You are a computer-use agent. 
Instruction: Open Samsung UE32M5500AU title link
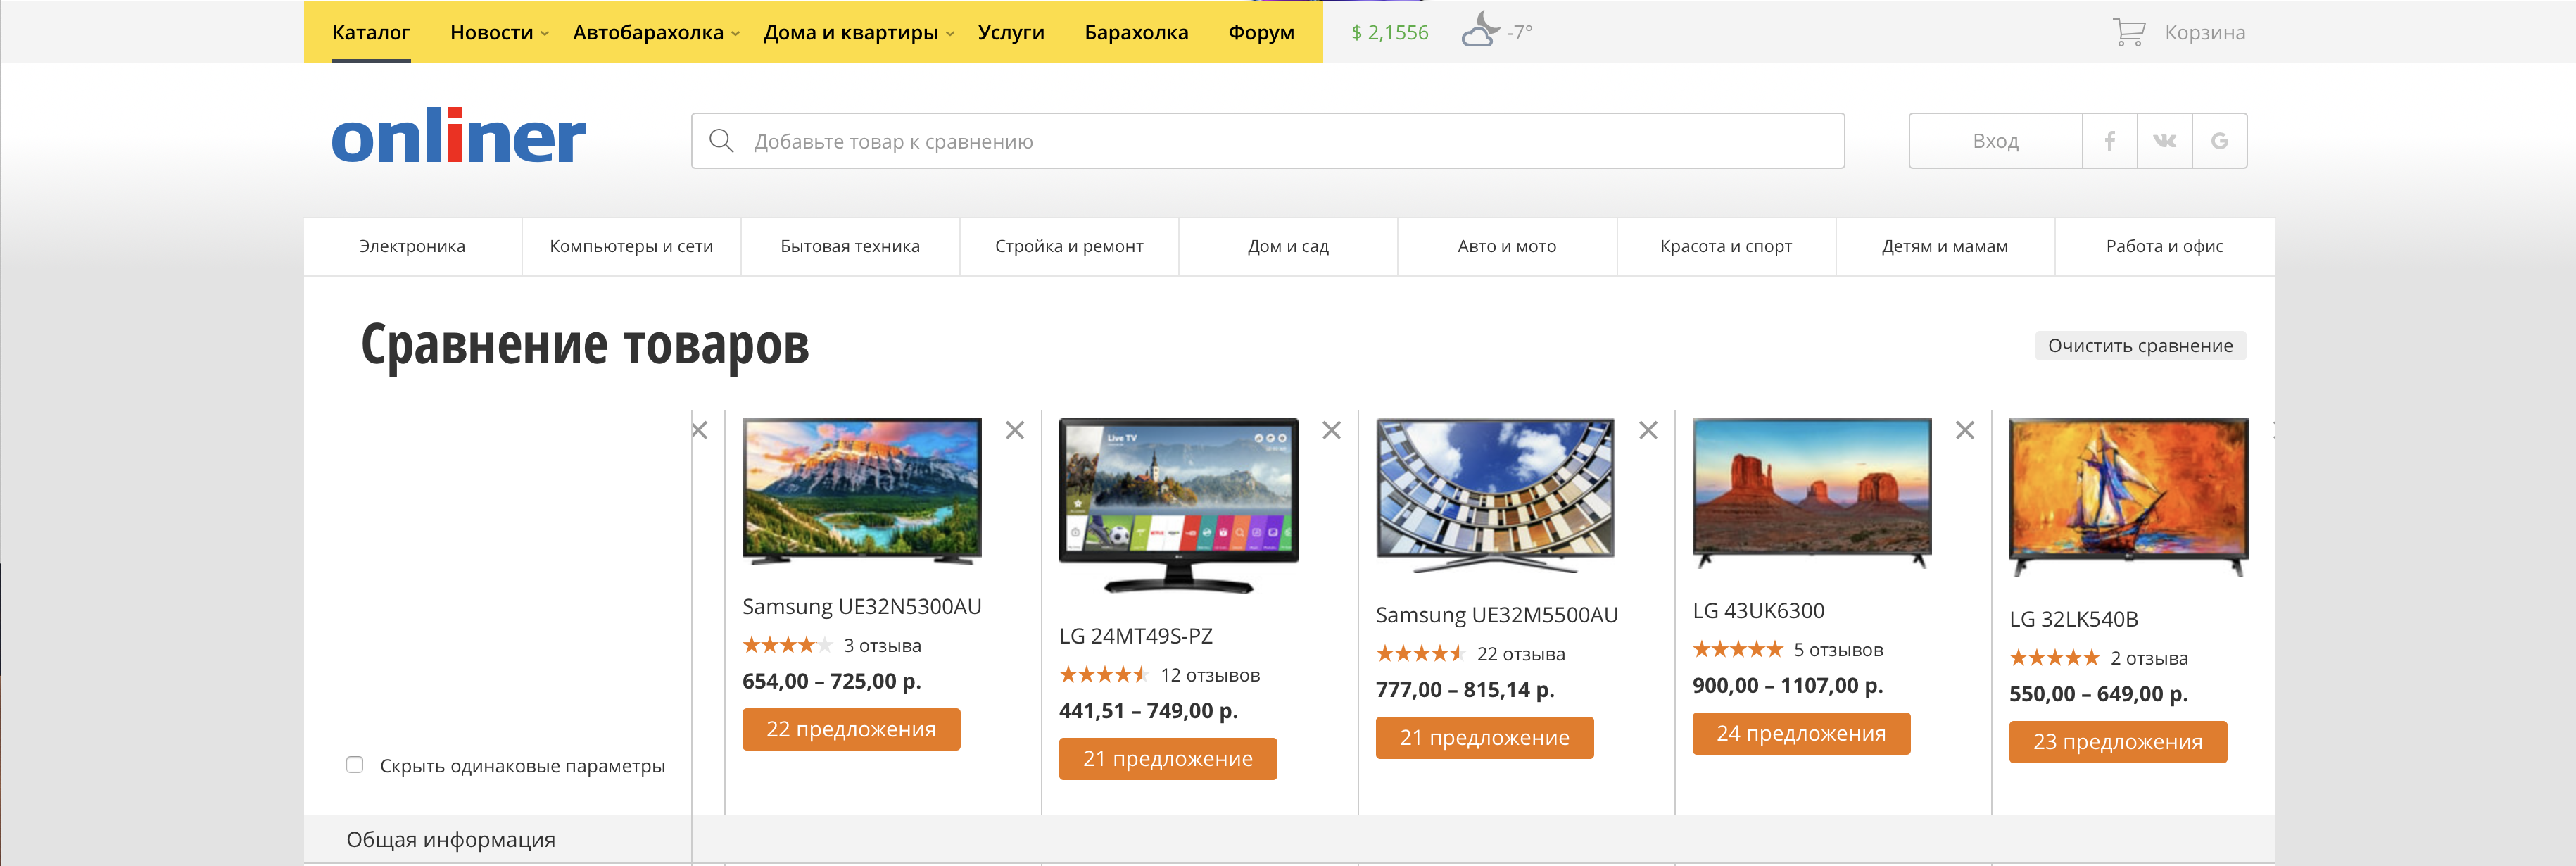1496,615
